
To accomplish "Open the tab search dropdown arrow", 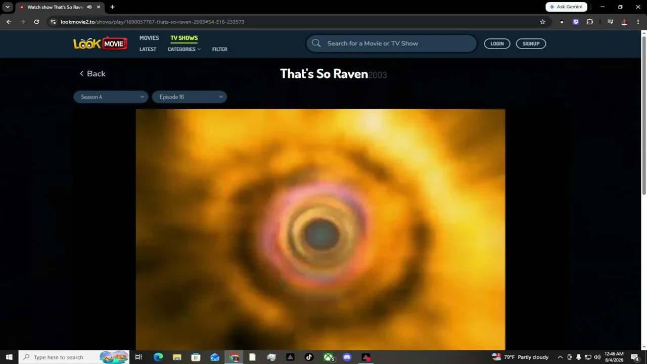I will pos(8,7).
